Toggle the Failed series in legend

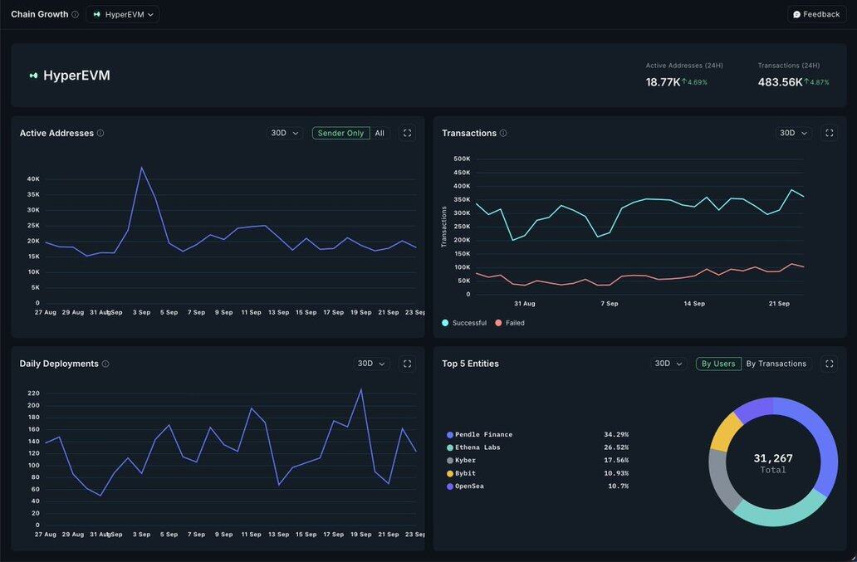tap(510, 323)
